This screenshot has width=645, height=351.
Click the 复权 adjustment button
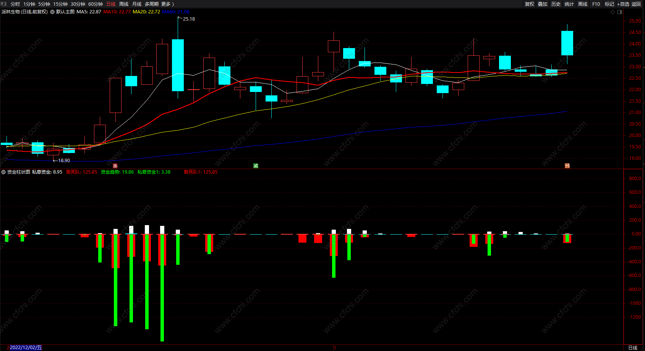coord(530,4)
